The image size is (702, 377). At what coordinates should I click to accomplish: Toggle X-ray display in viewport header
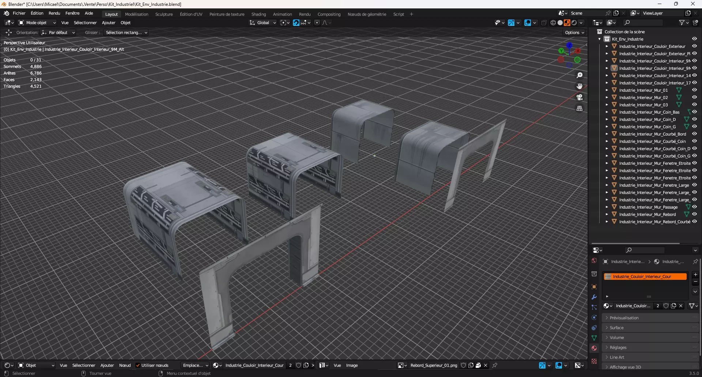544,23
